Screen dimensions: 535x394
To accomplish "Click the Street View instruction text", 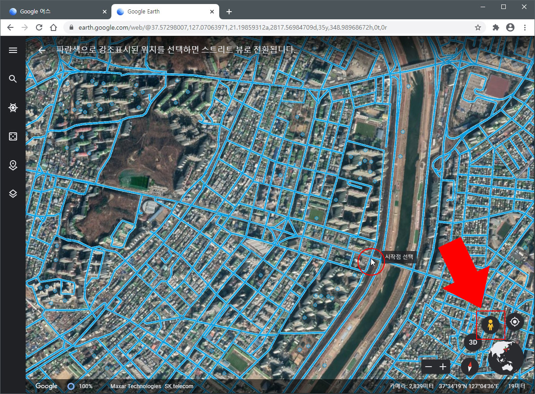I will tap(176, 50).
